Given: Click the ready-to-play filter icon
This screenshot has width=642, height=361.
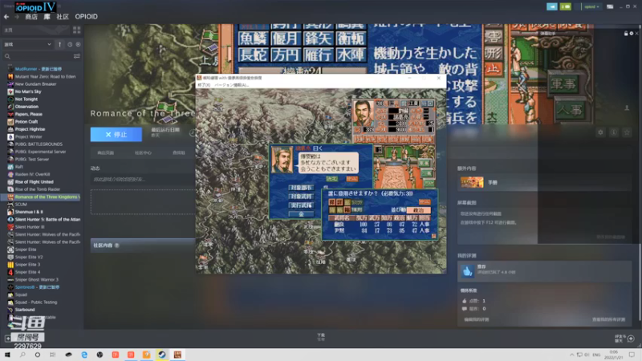Looking at the screenshot, I should click(78, 44).
